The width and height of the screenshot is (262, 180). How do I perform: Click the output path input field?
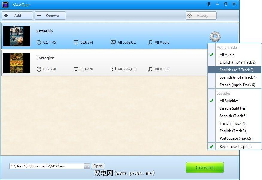[x=47, y=166]
